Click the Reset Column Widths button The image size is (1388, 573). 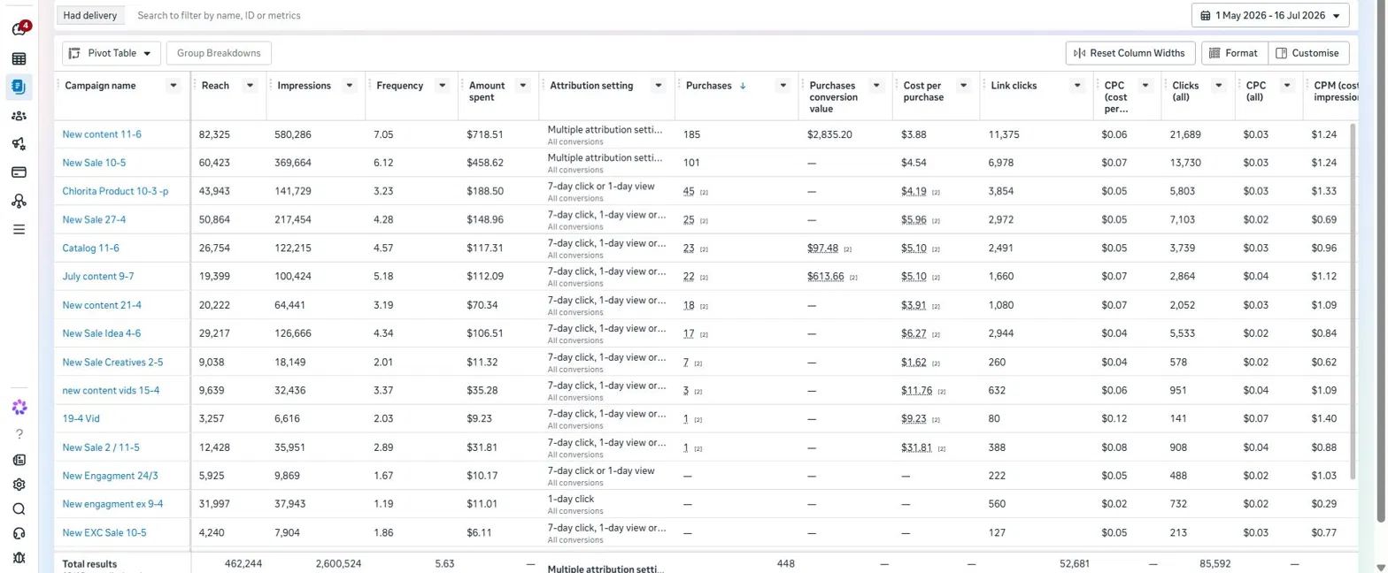[x=1130, y=53]
